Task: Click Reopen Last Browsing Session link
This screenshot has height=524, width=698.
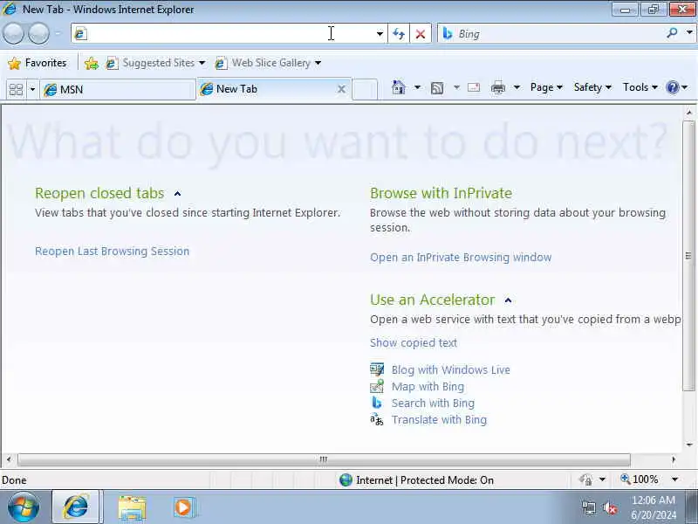Action: pyautogui.click(x=113, y=252)
